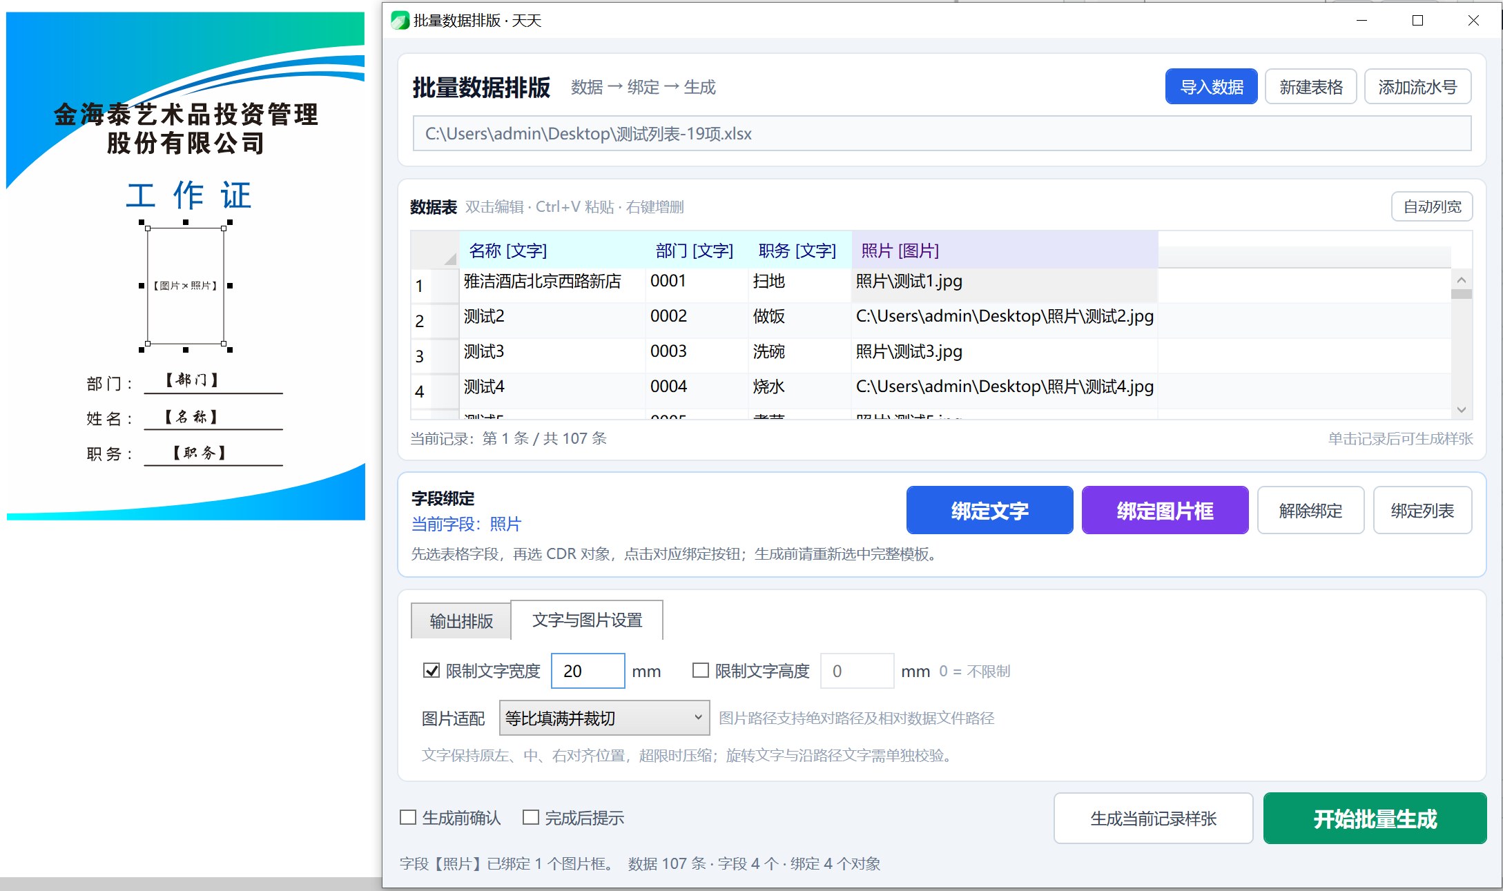Close the 批量数据排版 window
This screenshot has height=891, width=1503.
coord(1473,21)
